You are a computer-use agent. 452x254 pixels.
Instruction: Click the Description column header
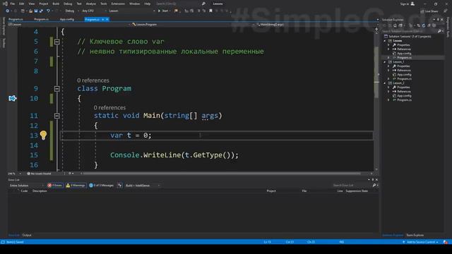click(40, 191)
